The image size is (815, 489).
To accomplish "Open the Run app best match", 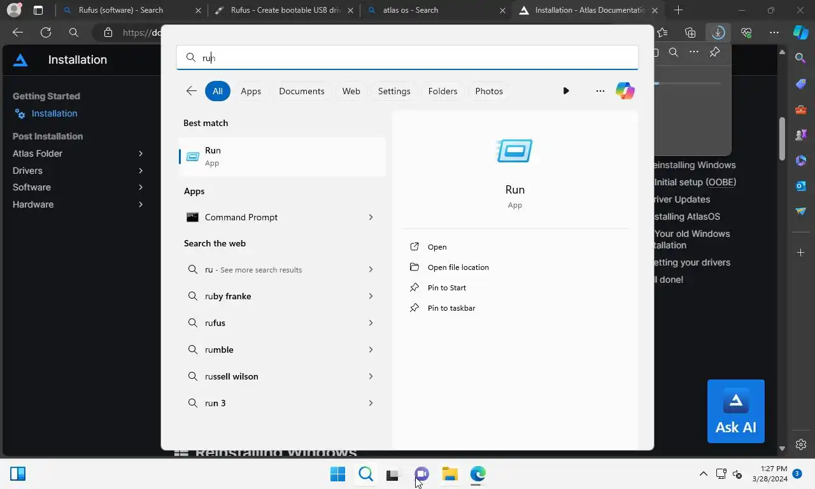I will click(281, 156).
